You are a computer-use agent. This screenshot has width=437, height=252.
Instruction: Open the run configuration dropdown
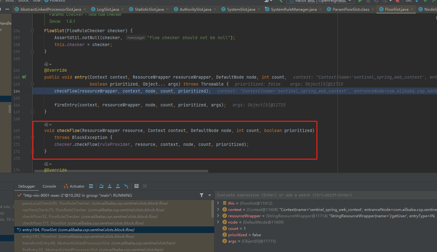(x=320, y=1)
